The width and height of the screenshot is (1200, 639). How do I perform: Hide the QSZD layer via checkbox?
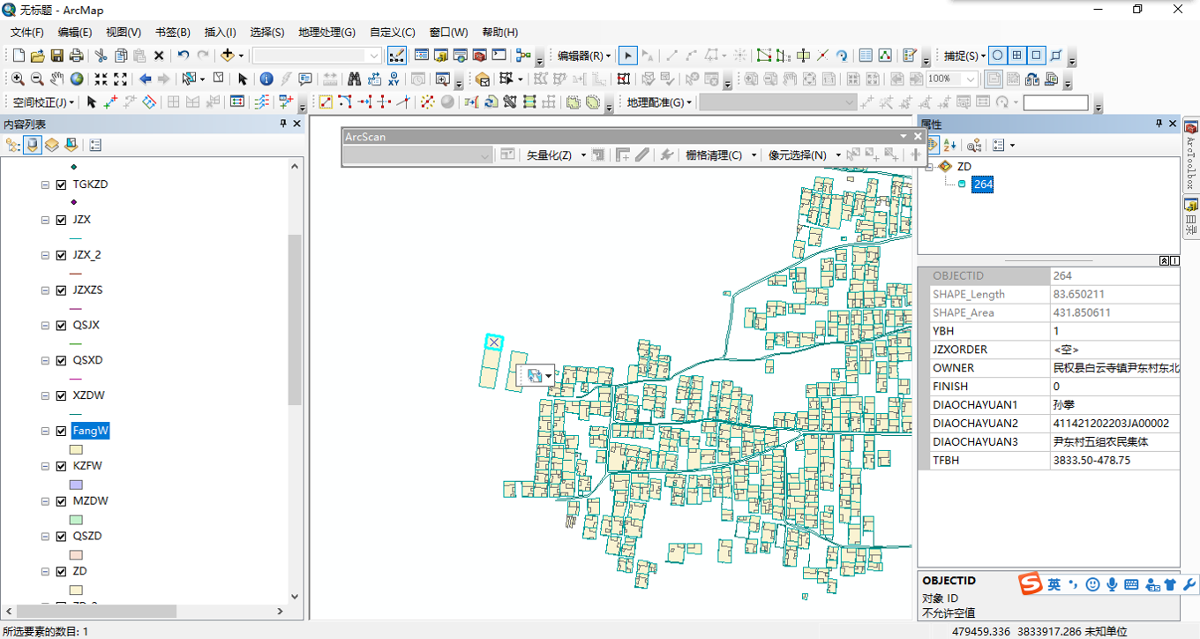[61, 537]
